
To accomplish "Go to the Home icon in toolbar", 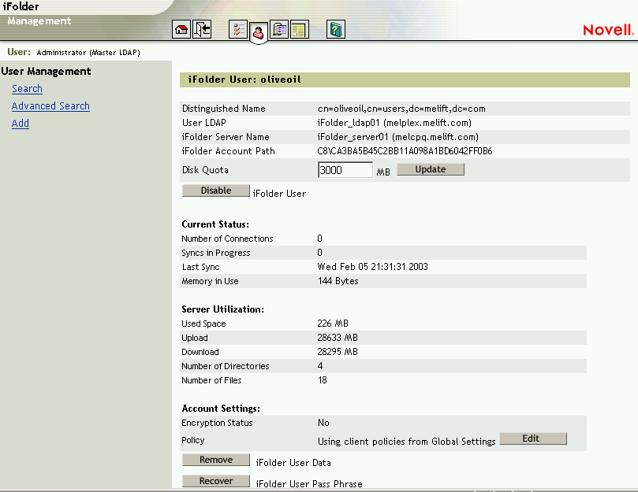I will pyautogui.click(x=181, y=29).
